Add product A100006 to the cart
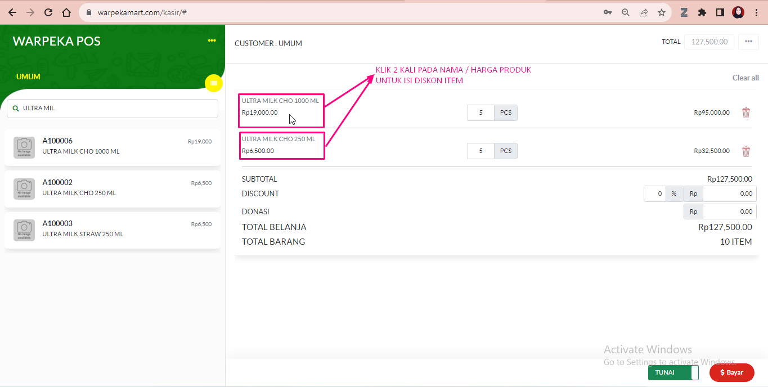Image resolution: width=768 pixels, height=387 pixels. click(113, 147)
